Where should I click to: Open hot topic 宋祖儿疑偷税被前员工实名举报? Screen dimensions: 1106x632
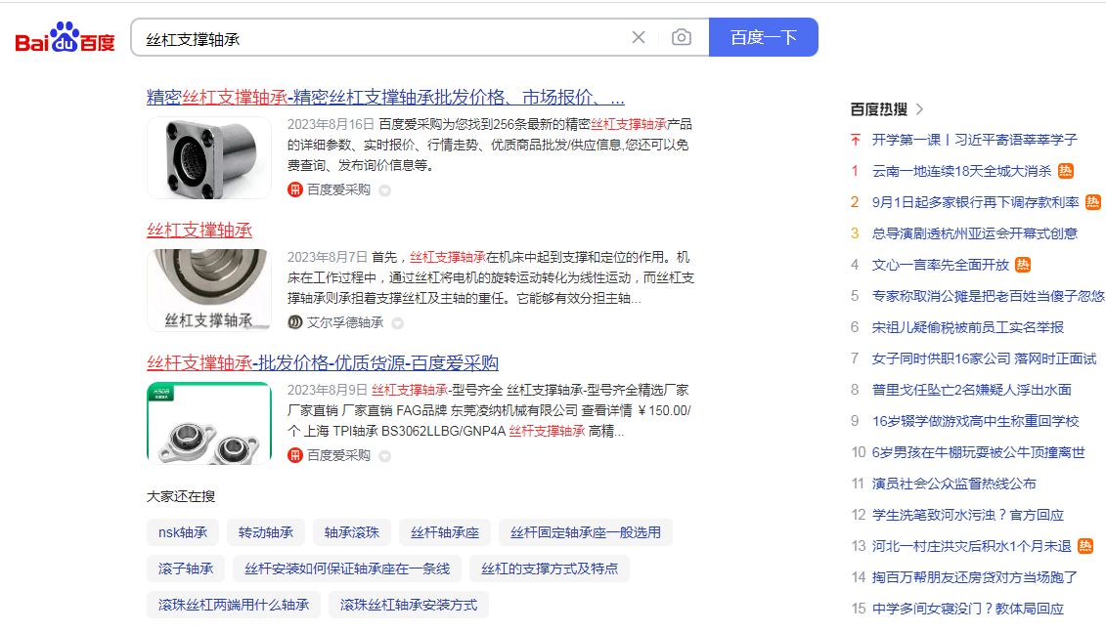(x=968, y=327)
